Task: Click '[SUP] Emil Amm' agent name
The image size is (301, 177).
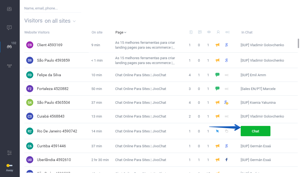Action: click(253, 75)
